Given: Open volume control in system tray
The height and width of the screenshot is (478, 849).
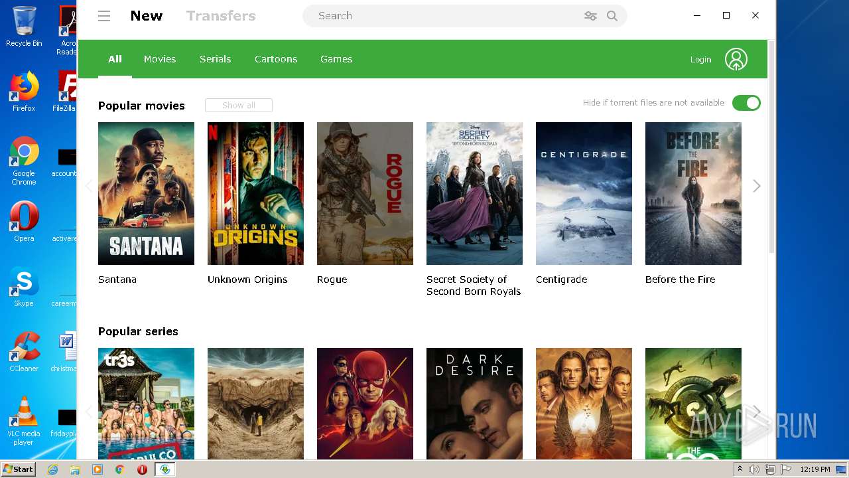Looking at the screenshot, I should pos(754,469).
